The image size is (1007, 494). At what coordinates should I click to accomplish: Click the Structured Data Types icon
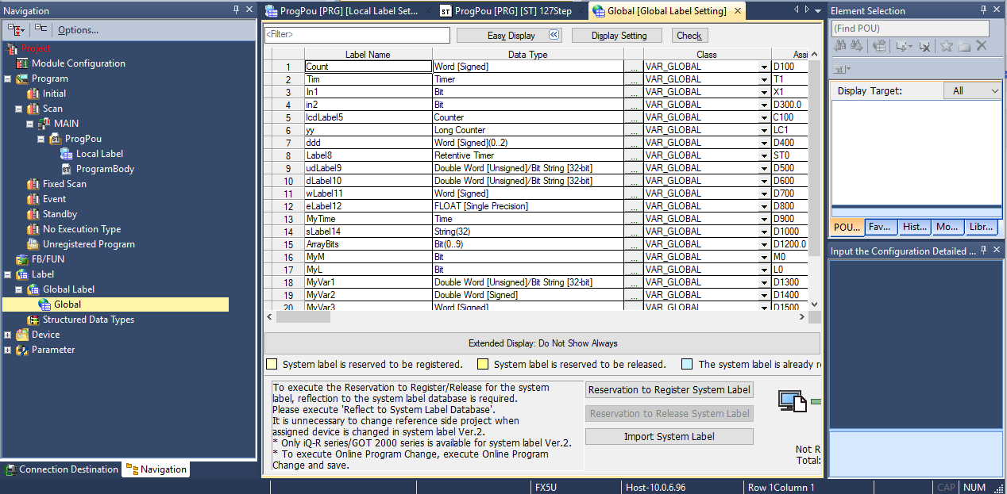pos(33,320)
